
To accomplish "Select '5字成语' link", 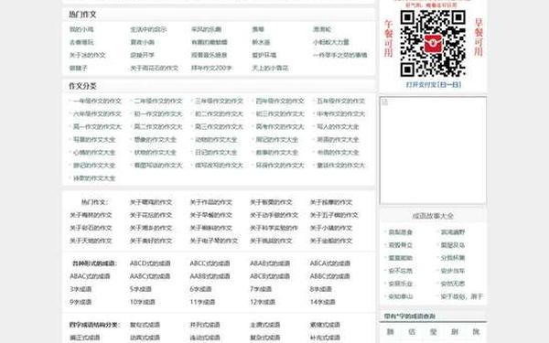I will click(x=141, y=289).
